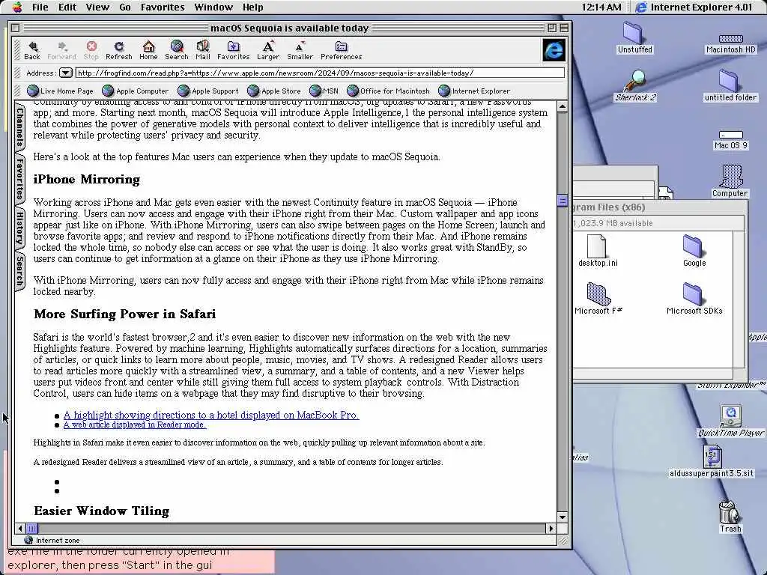Open the File menu
The height and width of the screenshot is (575, 767).
[x=40, y=7]
